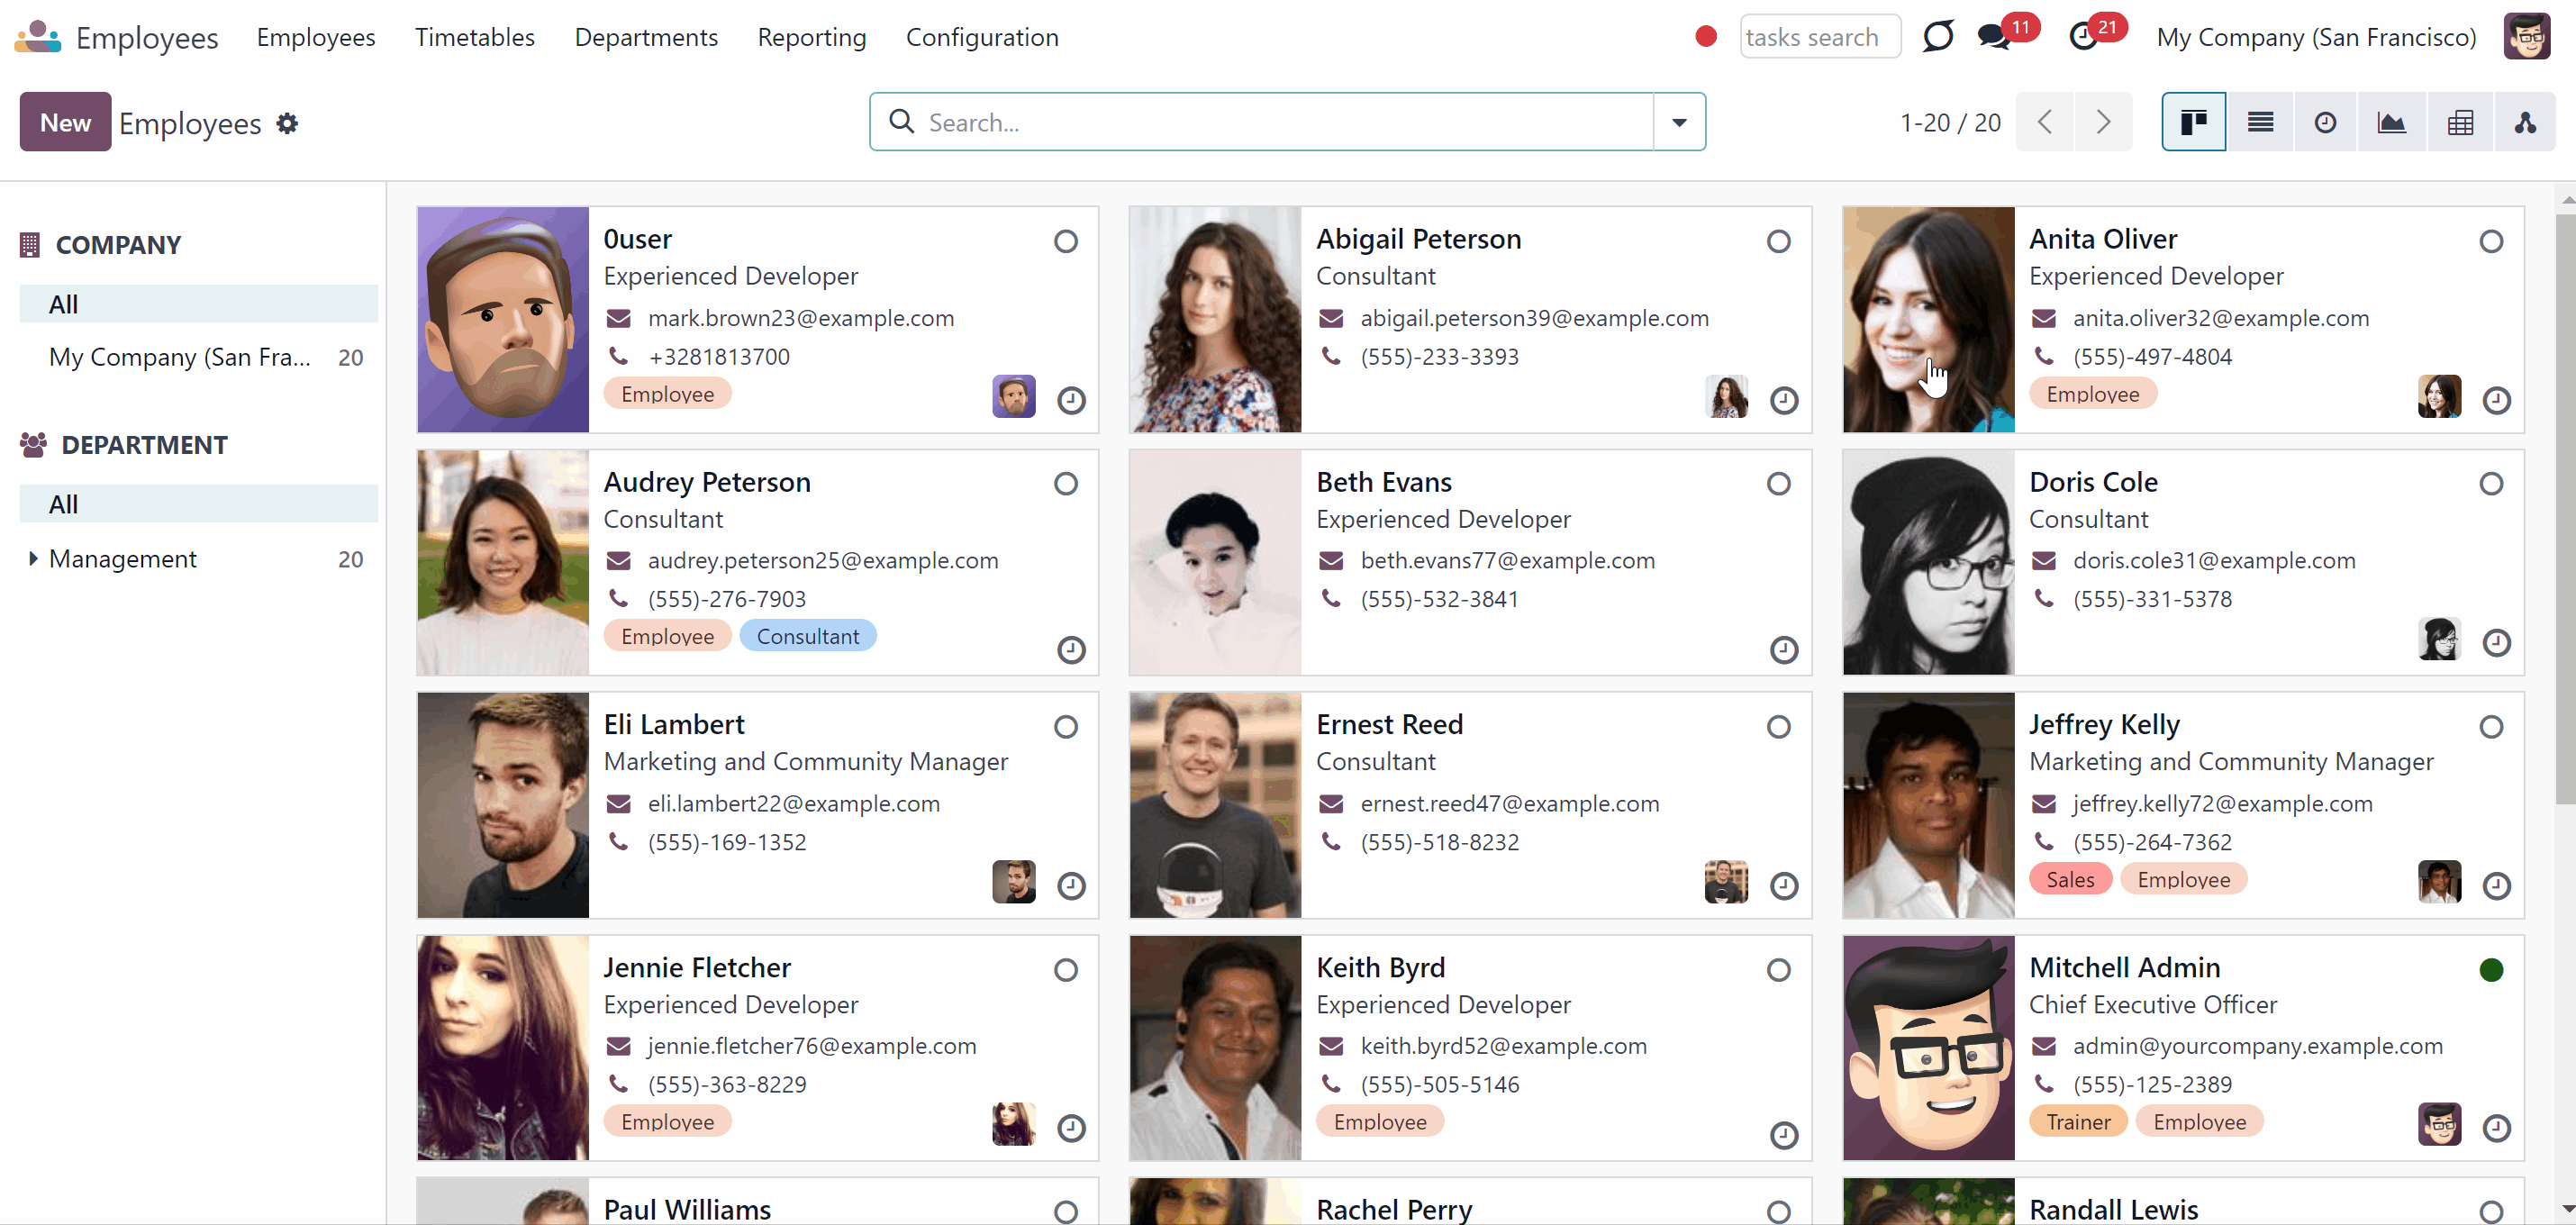The image size is (2576, 1225).
Task: Switch to Graph view
Action: point(2392,122)
